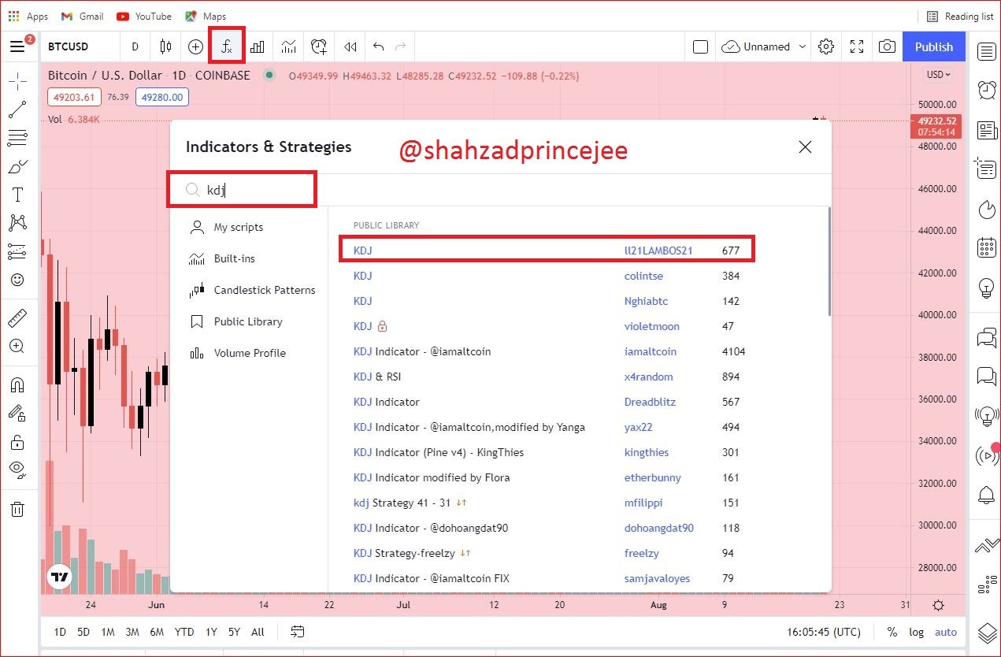Open the notifications bell icon
Screen dimensions: 1001x657
tap(987, 495)
